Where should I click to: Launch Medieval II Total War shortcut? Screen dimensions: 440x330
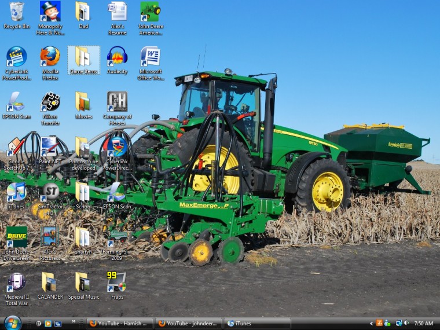pos(17,289)
